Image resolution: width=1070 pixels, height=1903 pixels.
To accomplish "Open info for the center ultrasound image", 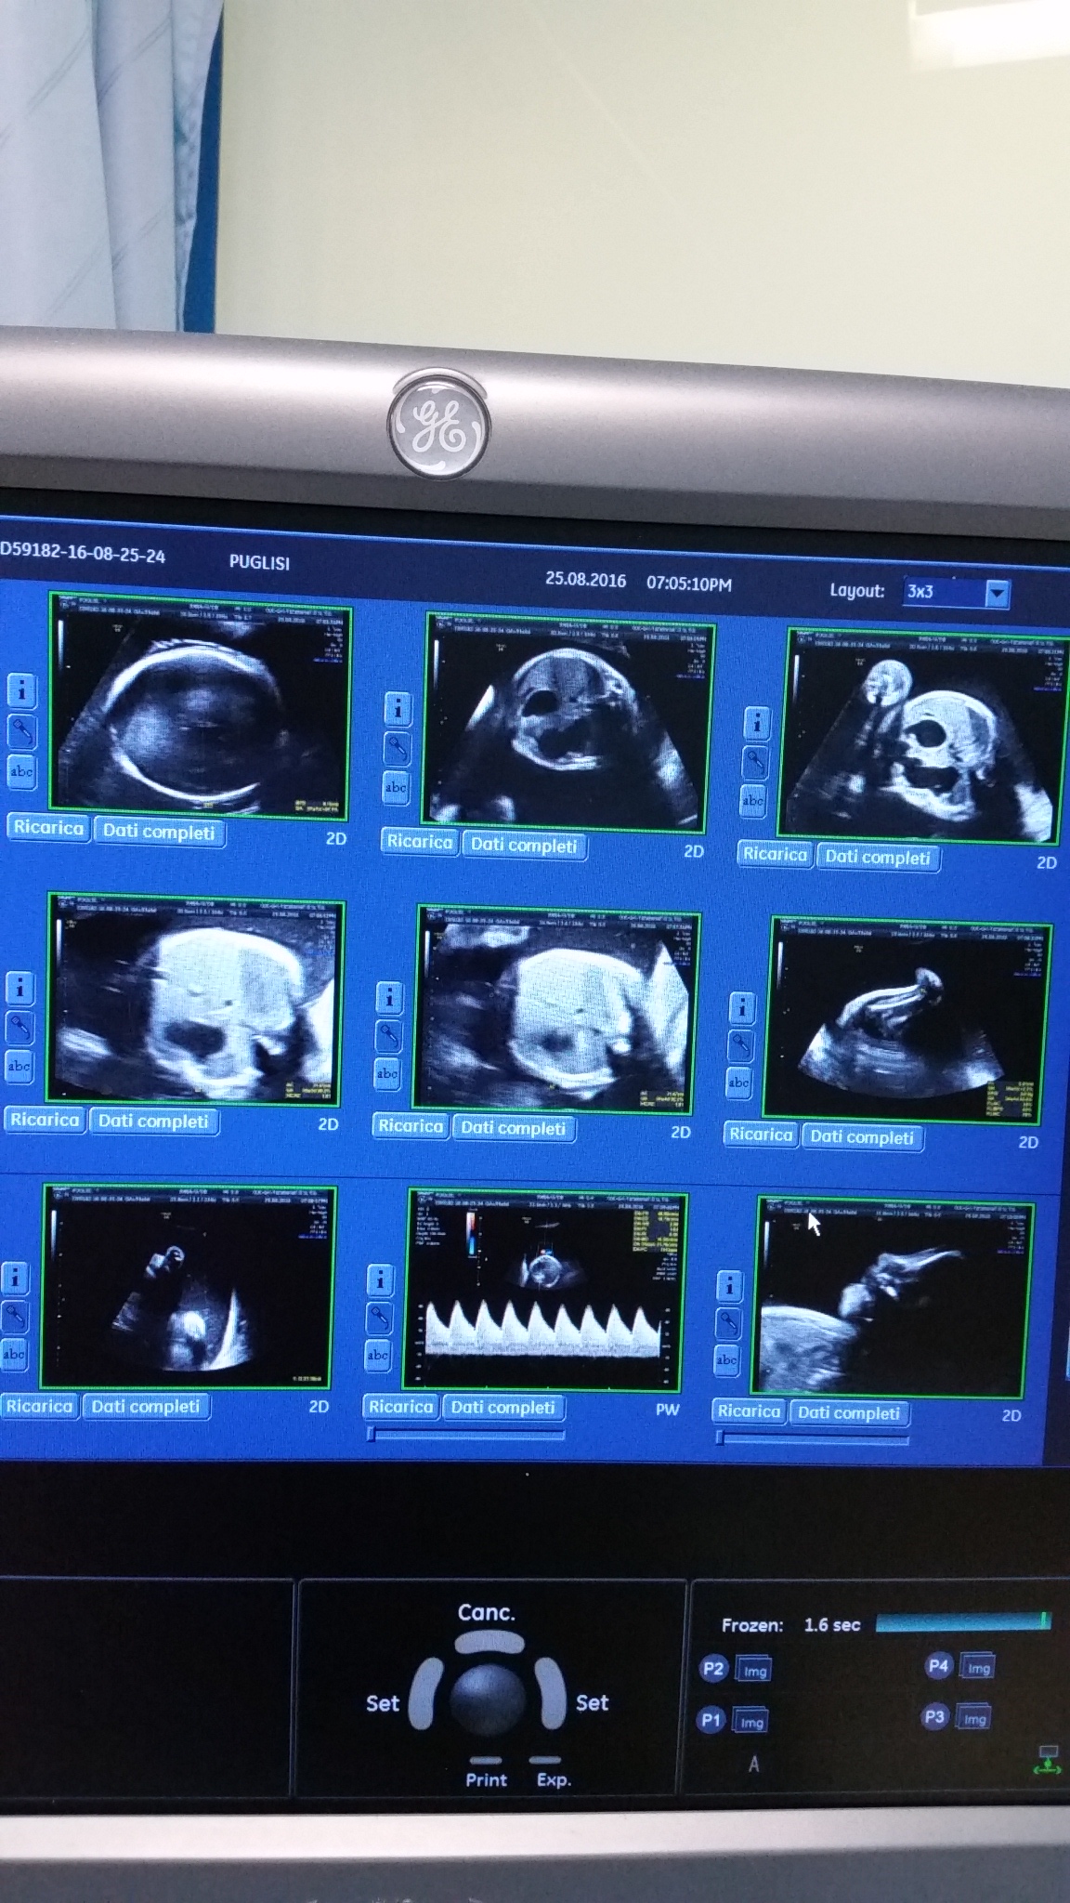I will 389,998.
